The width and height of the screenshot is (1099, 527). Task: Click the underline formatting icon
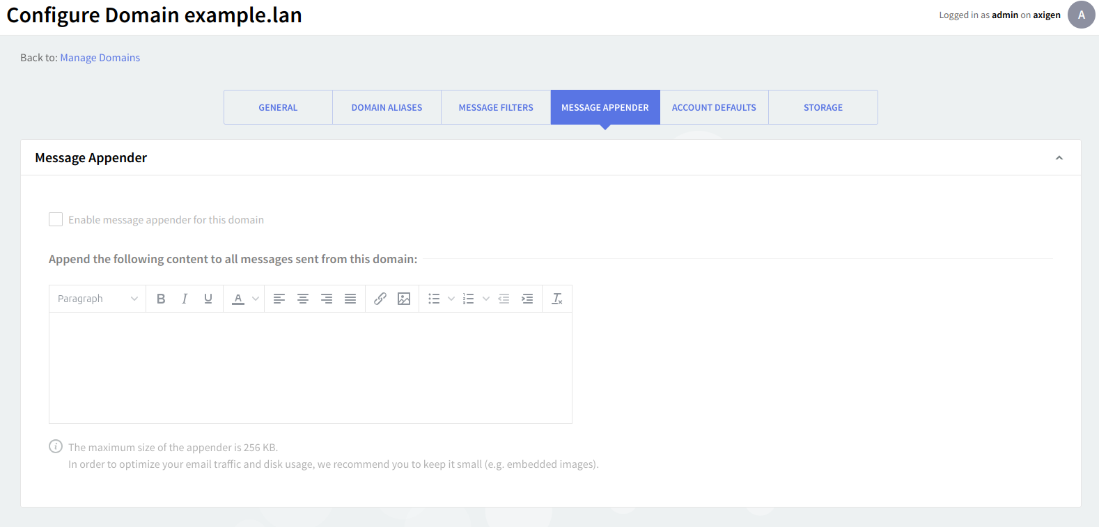click(208, 299)
